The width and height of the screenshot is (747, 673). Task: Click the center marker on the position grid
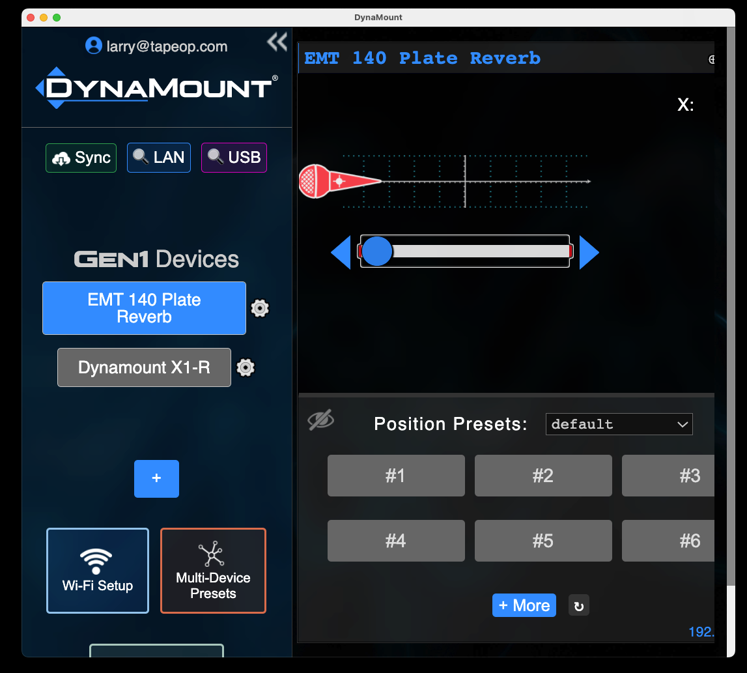tap(465, 181)
